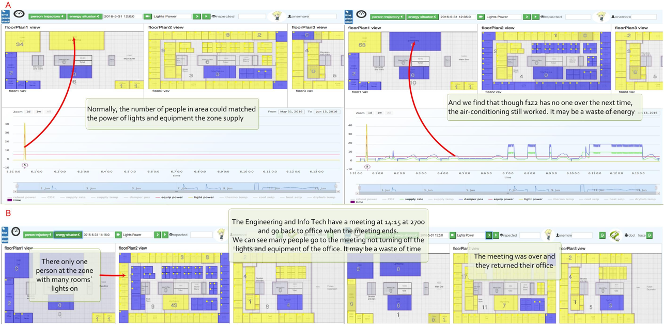Click the green camera icon beside Lights Power
664x328 pixels.
147,17
